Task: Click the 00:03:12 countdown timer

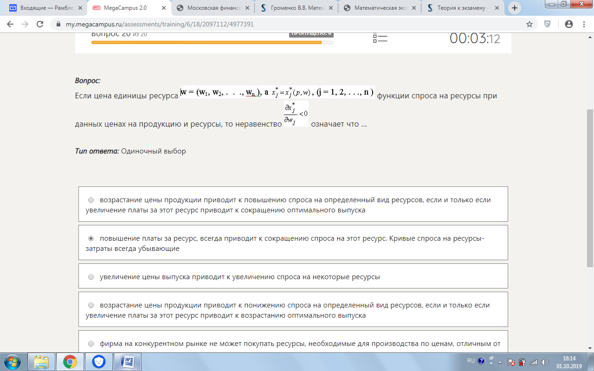Action: [x=475, y=38]
